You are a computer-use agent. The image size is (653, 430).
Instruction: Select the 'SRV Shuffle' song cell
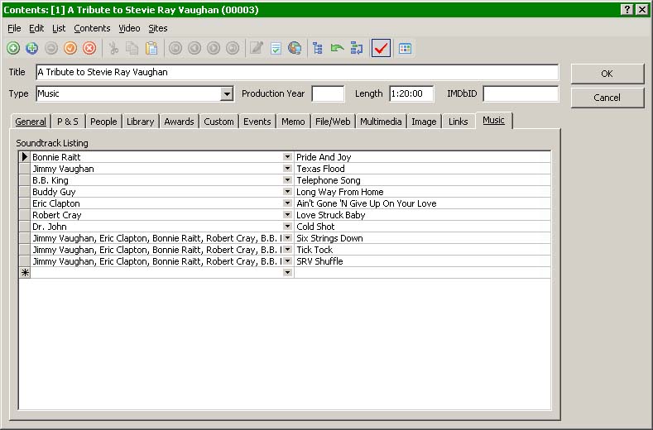point(422,261)
